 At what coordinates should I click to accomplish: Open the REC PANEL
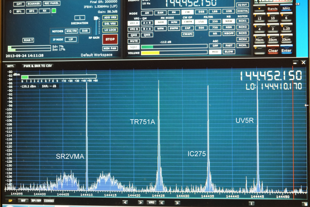[52, 3]
